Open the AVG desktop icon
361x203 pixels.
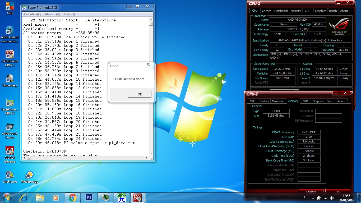point(10,8)
